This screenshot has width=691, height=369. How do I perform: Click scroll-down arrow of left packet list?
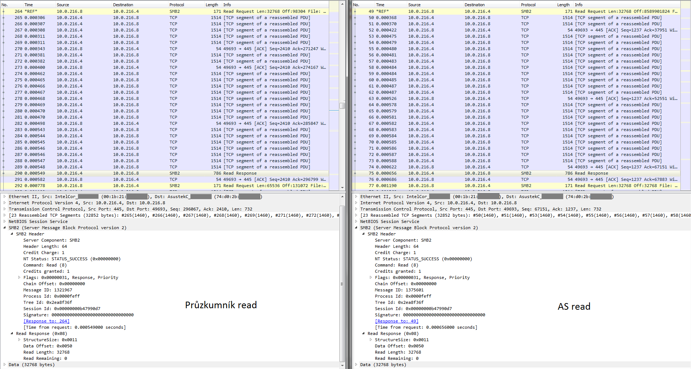[x=342, y=187]
